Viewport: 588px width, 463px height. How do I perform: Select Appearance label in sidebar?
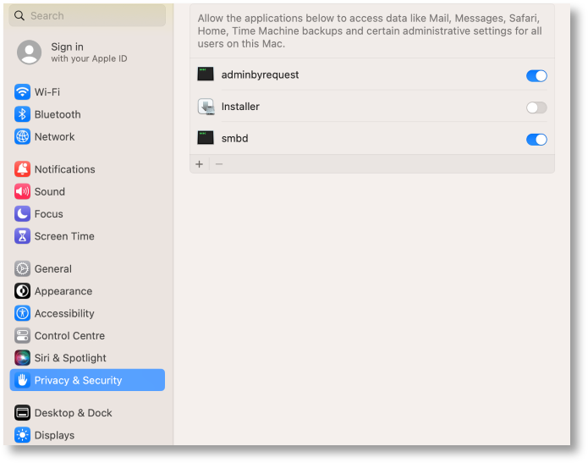63,291
